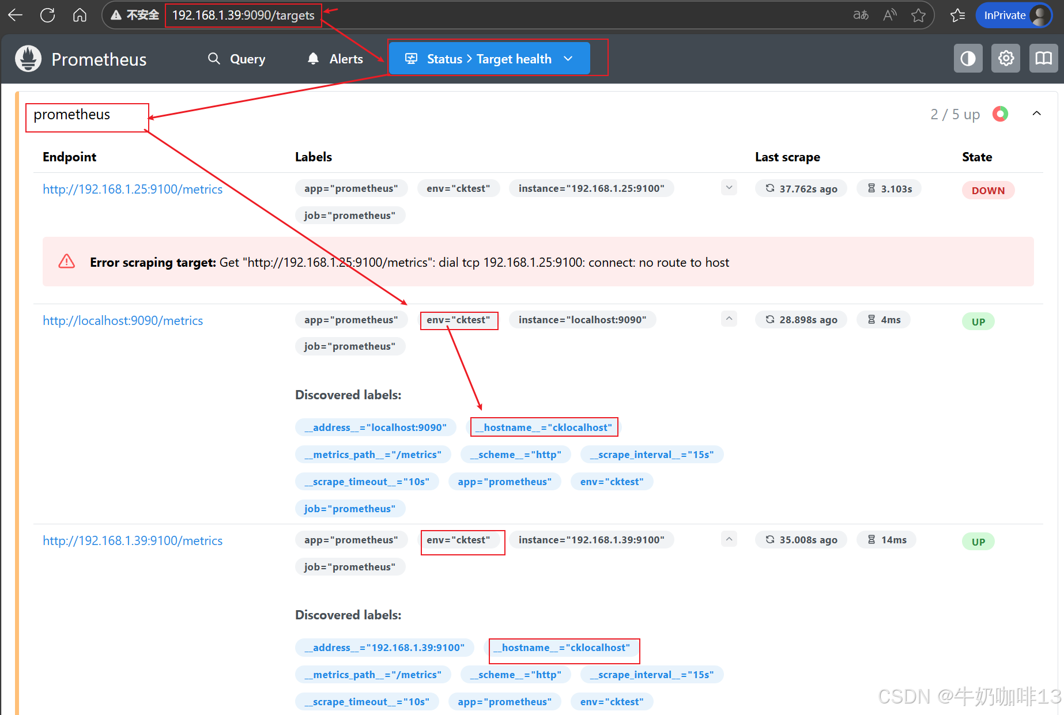Toggle the light/dark theme button
This screenshot has width=1064, height=715.
click(968, 58)
